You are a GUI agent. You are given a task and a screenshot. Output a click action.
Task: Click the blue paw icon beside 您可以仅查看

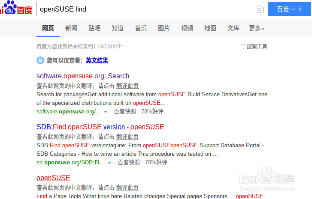coord(40,60)
